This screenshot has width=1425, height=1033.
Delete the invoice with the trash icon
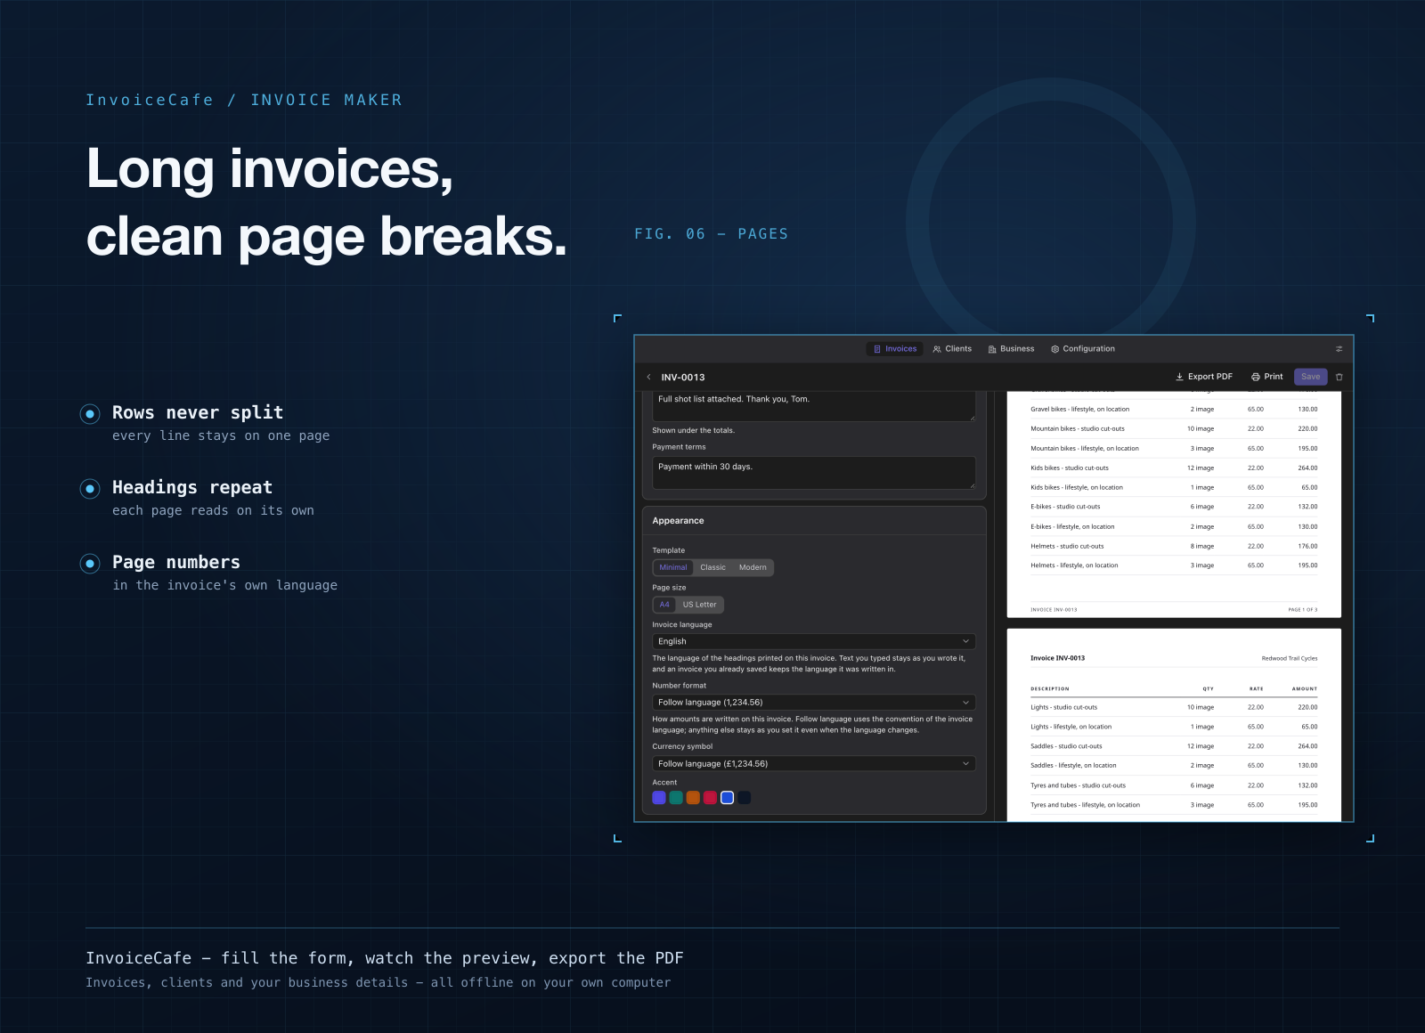tap(1339, 377)
